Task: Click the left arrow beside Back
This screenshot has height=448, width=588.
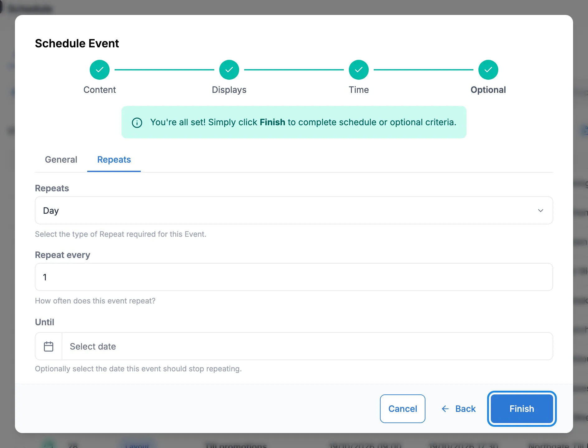Action: (x=445, y=409)
